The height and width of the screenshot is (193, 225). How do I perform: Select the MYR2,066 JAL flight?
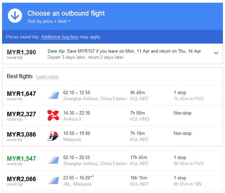pyautogui.click(x=112, y=181)
